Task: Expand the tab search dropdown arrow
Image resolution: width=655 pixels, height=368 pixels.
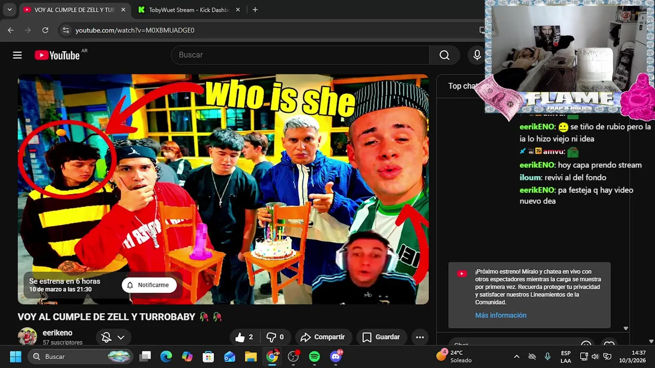Action: coord(9,10)
